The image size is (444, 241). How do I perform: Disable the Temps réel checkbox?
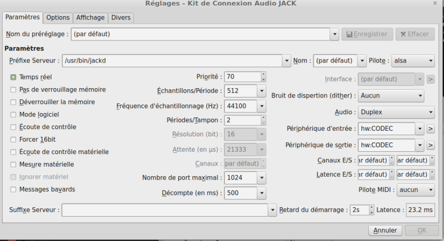click(x=13, y=77)
